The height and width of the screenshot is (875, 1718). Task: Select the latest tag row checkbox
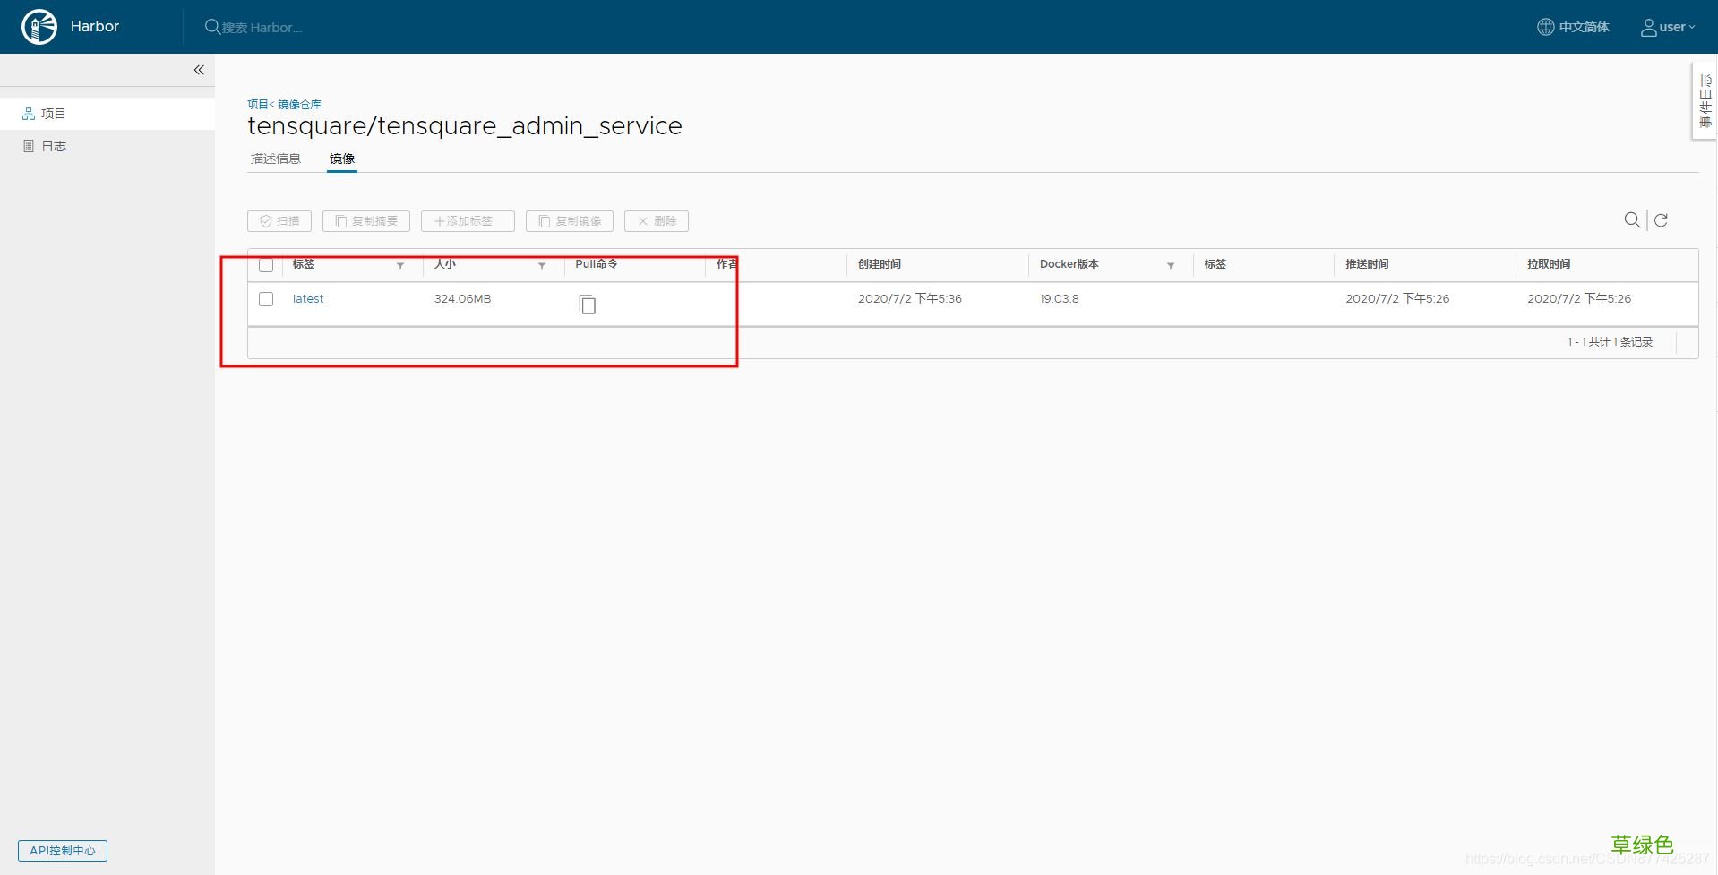point(266,299)
